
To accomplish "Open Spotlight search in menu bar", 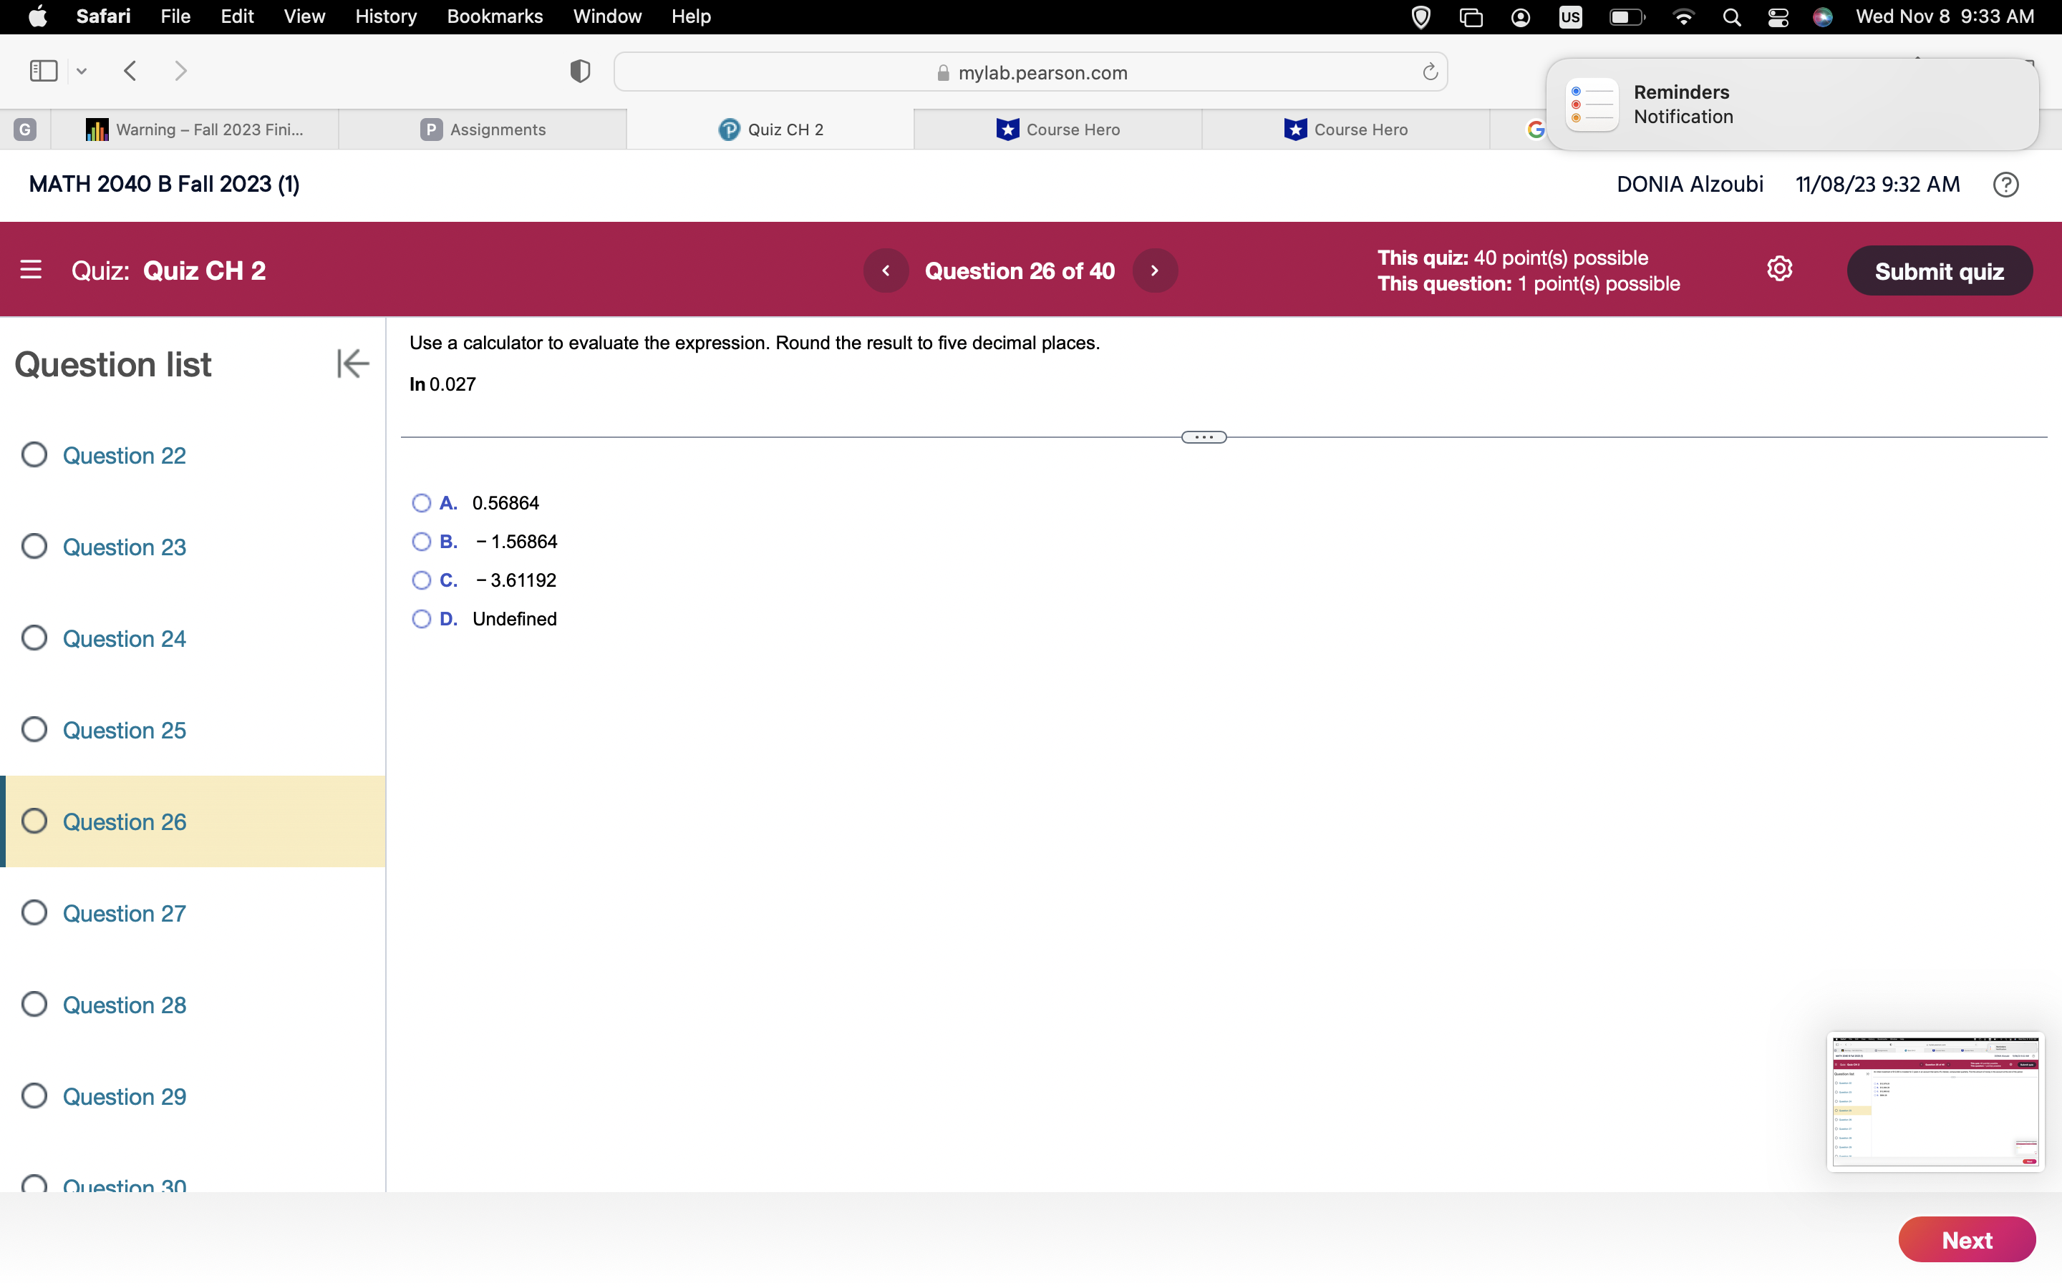I will point(1731,16).
